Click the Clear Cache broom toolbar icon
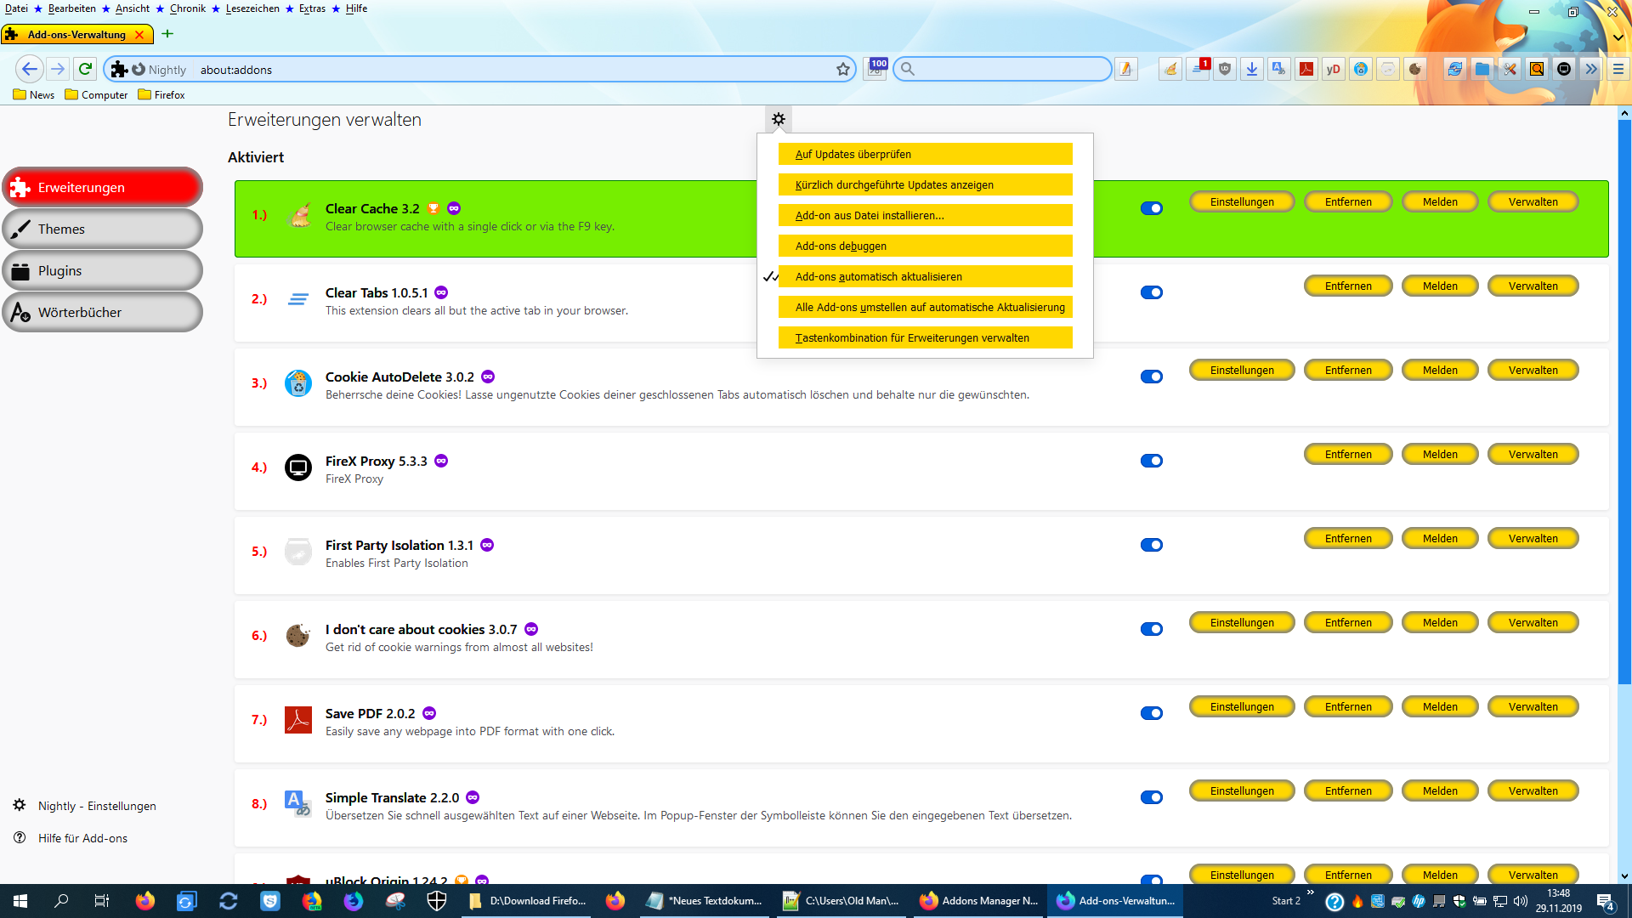1632x918 pixels. [x=1170, y=70]
